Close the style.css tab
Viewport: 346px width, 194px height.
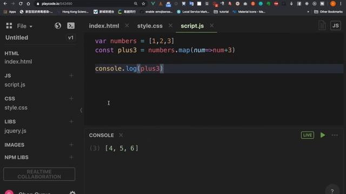click(x=170, y=25)
